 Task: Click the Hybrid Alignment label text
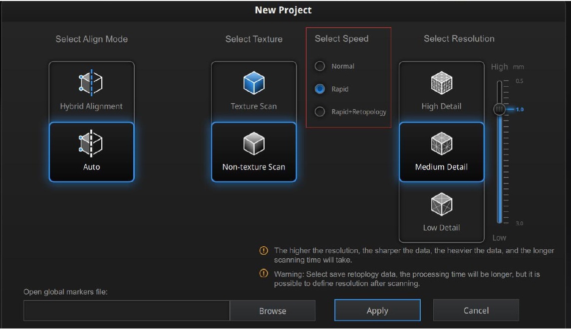coord(91,106)
